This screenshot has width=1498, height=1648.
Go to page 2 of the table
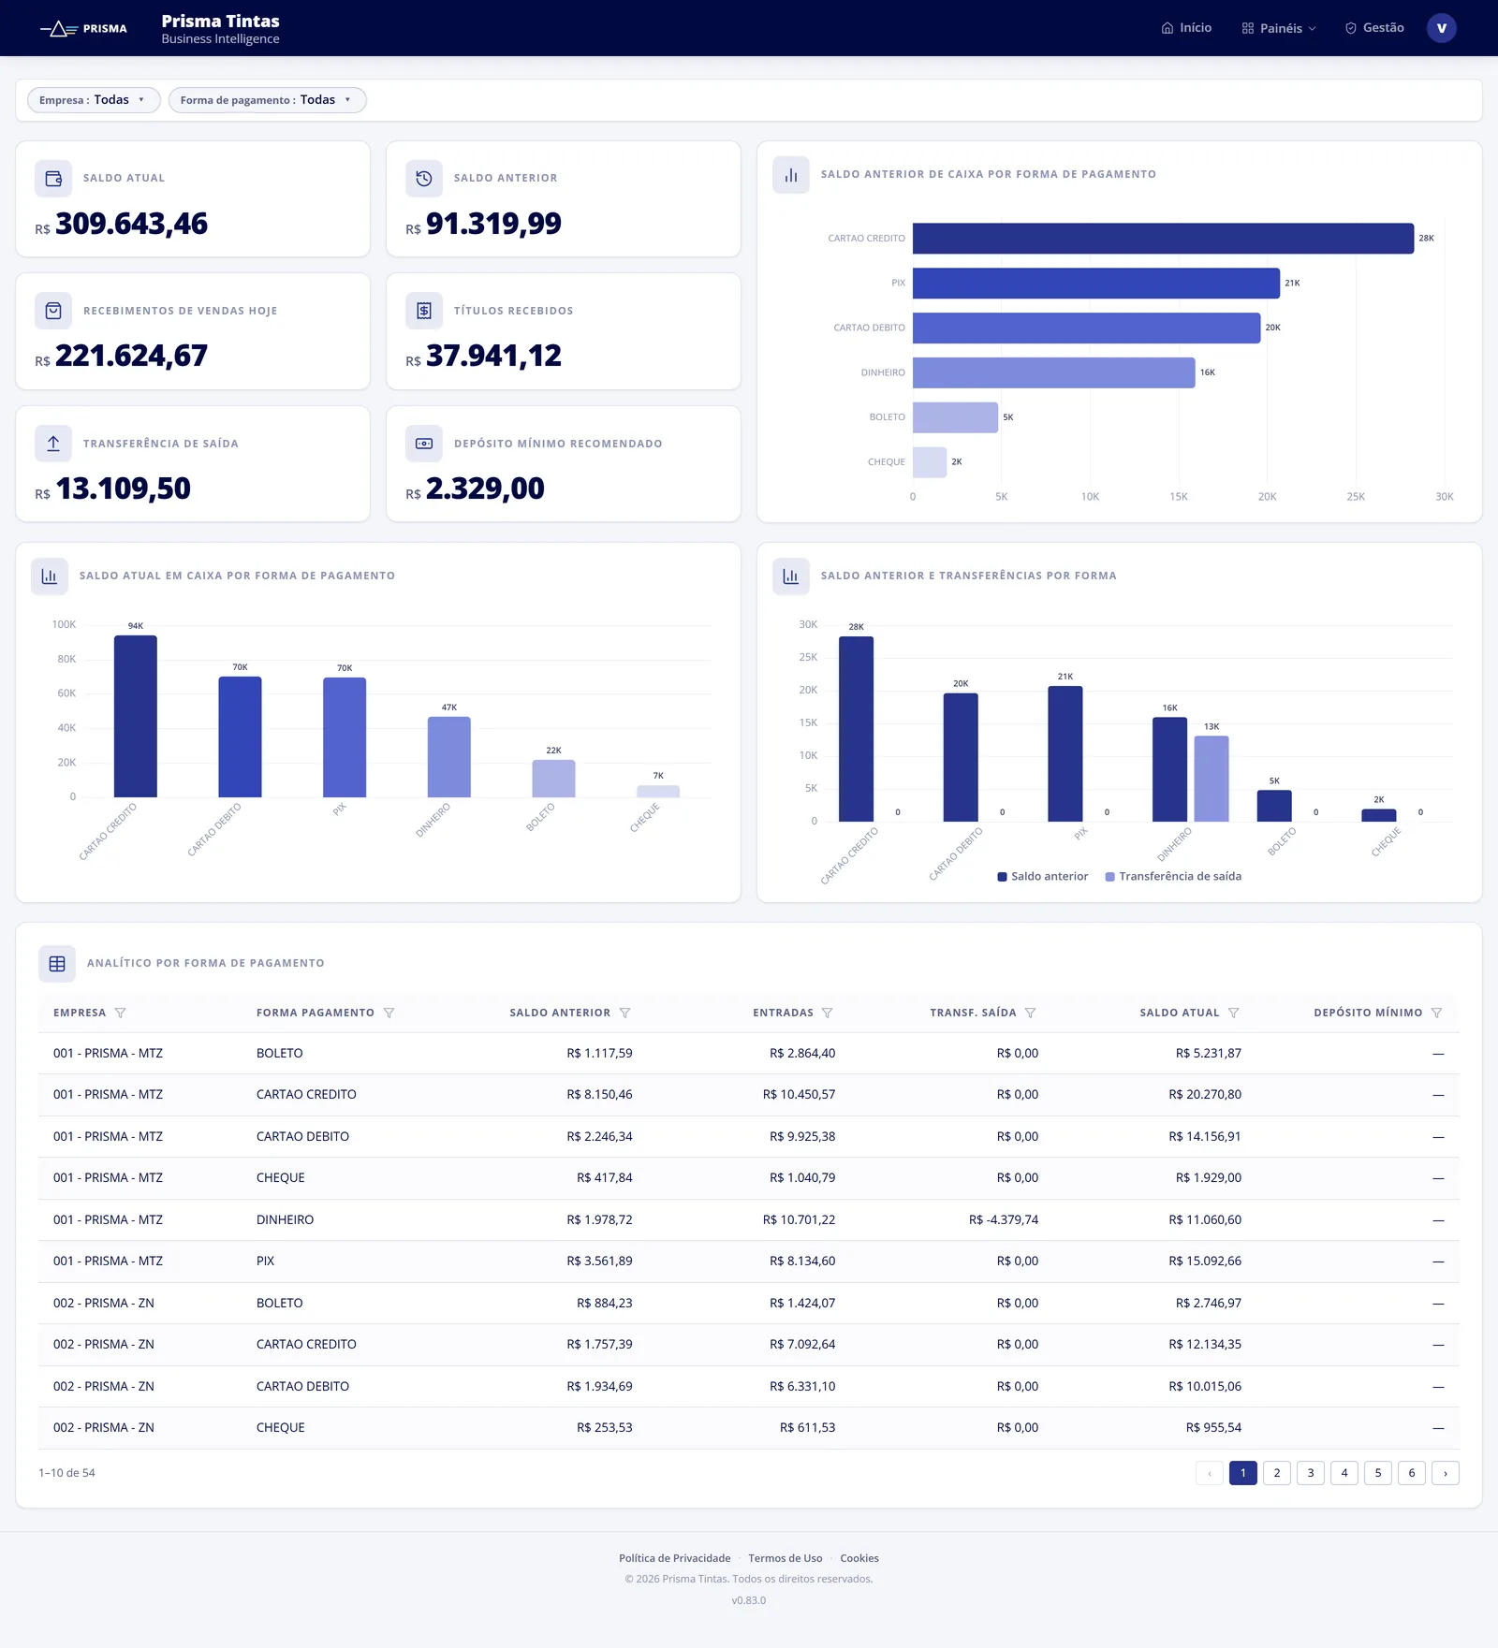(x=1277, y=1473)
